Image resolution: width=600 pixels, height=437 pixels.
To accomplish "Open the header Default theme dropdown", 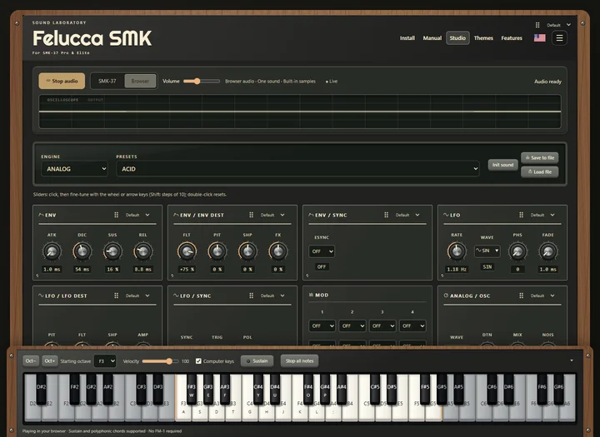I will tap(558, 25).
